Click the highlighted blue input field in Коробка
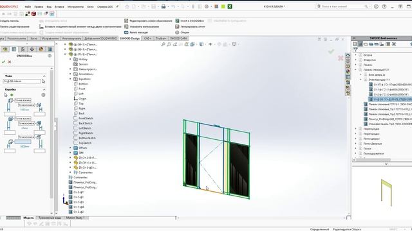Viewport: 412px width, 231px height. point(23,142)
